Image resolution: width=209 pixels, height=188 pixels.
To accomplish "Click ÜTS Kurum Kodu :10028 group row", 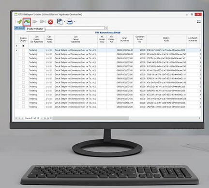I will click(x=108, y=33).
